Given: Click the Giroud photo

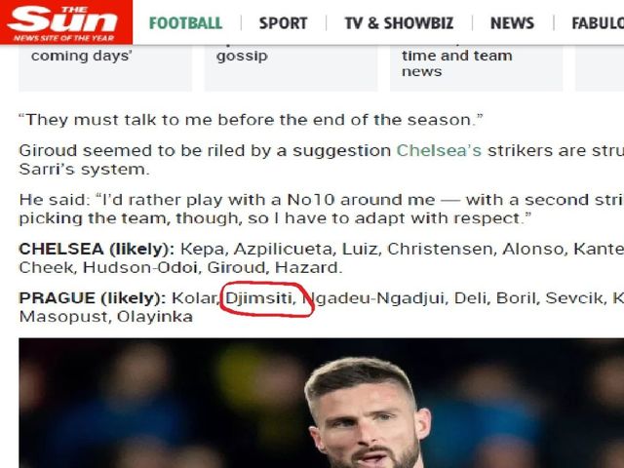Looking at the screenshot, I should (x=321, y=403).
